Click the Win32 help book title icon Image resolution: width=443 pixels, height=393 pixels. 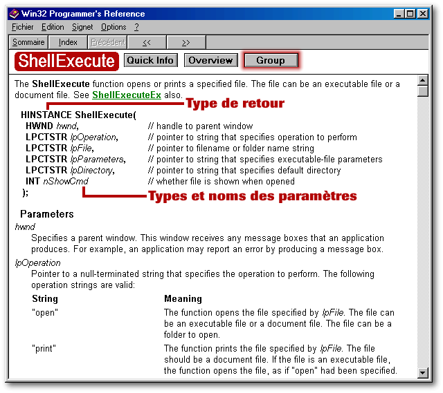tap(14, 14)
